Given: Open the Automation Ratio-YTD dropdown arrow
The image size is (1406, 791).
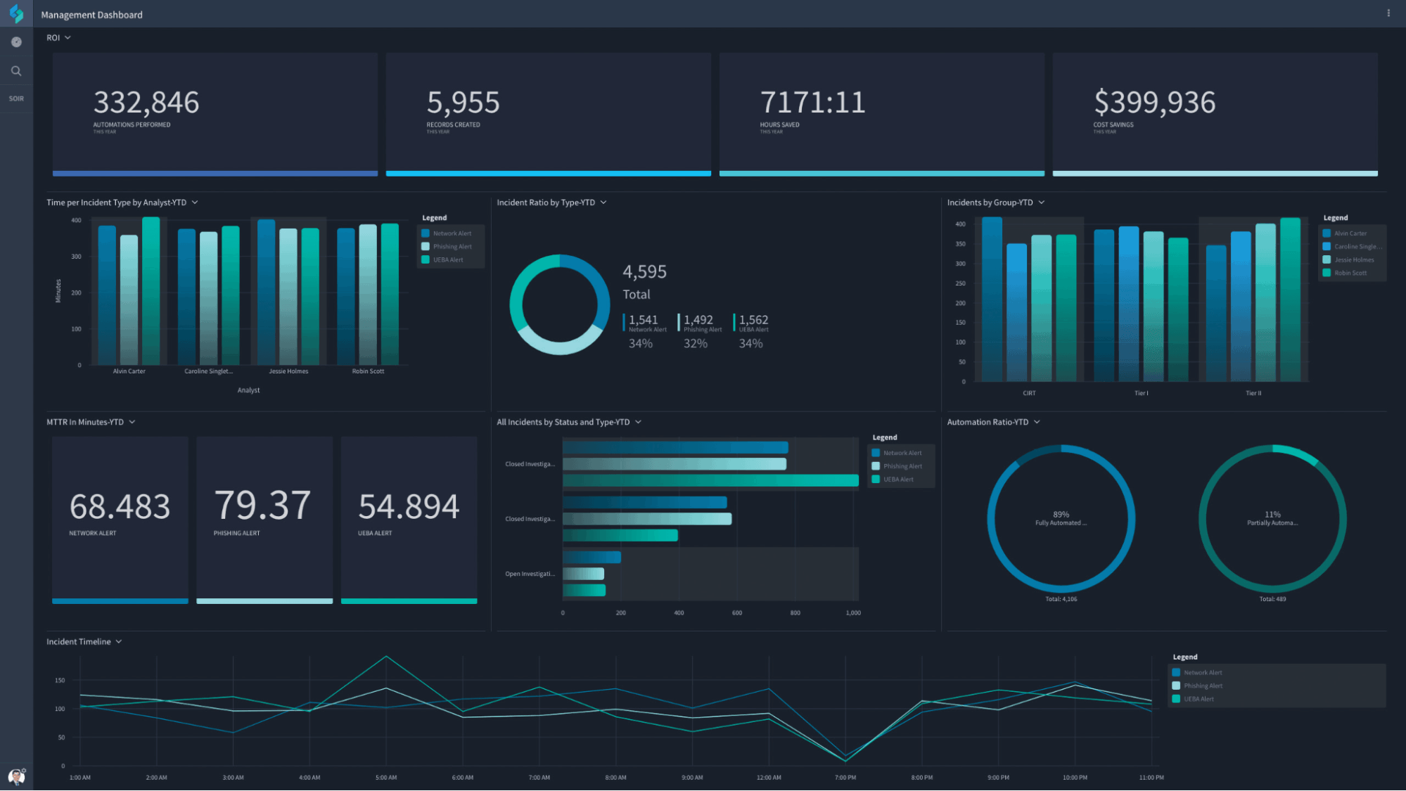Looking at the screenshot, I should click(x=1037, y=422).
